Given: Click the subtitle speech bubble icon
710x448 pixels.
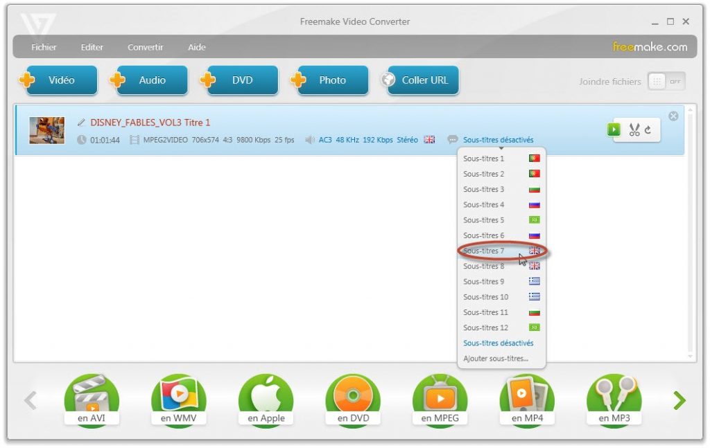Looking at the screenshot, I should pos(452,140).
